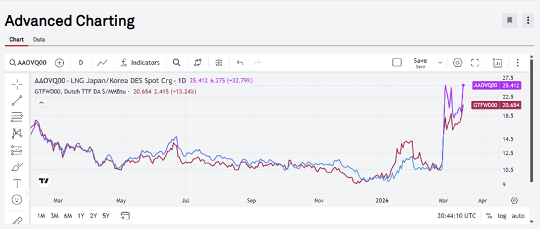This screenshot has width=540, height=229.
Task: Select the Text annotation tool
Action: [17, 183]
